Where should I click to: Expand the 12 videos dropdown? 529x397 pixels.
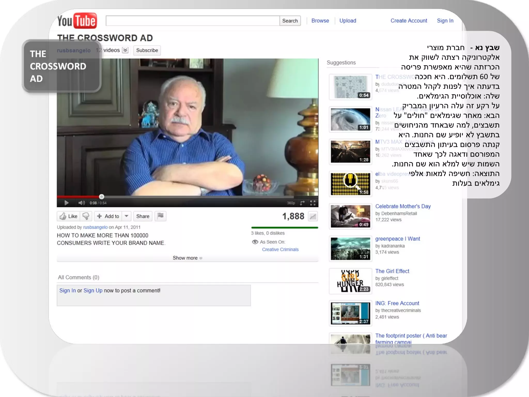pos(125,50)
